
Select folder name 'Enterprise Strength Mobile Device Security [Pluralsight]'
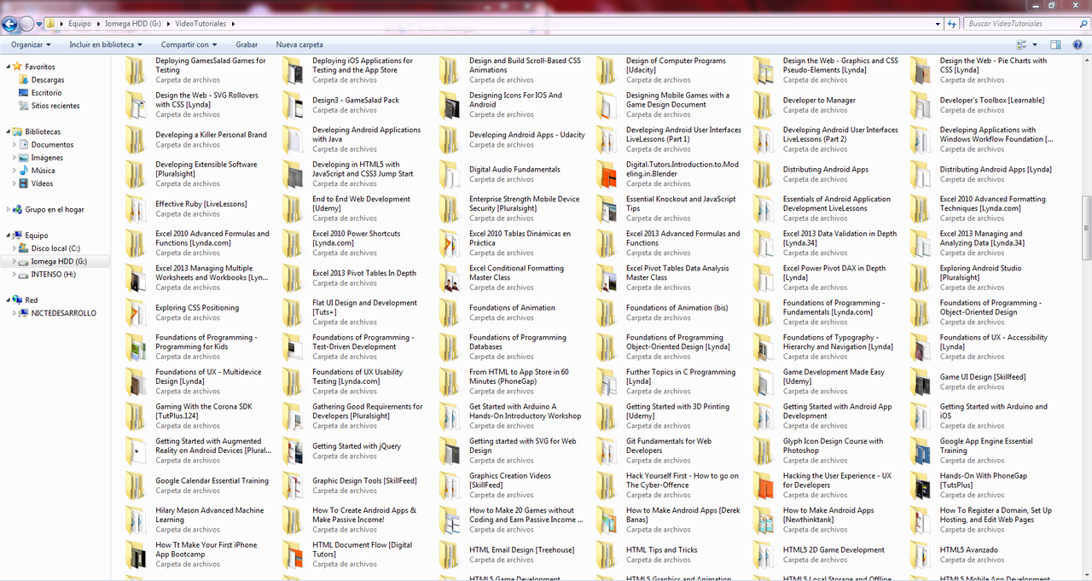pyautogui.click(x=525, y=204)
